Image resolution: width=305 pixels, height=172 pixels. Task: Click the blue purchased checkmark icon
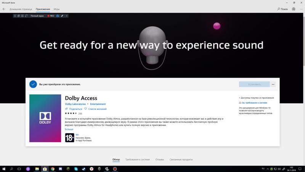tap(33, 84)
